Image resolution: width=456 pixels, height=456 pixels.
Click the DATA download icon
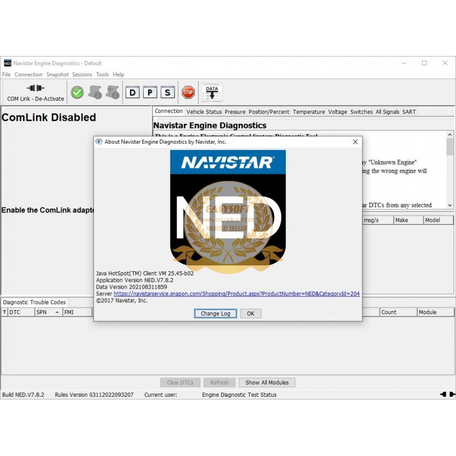point(212,93)
